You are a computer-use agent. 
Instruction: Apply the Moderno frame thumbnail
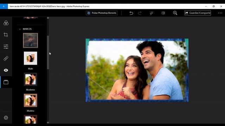31,79
